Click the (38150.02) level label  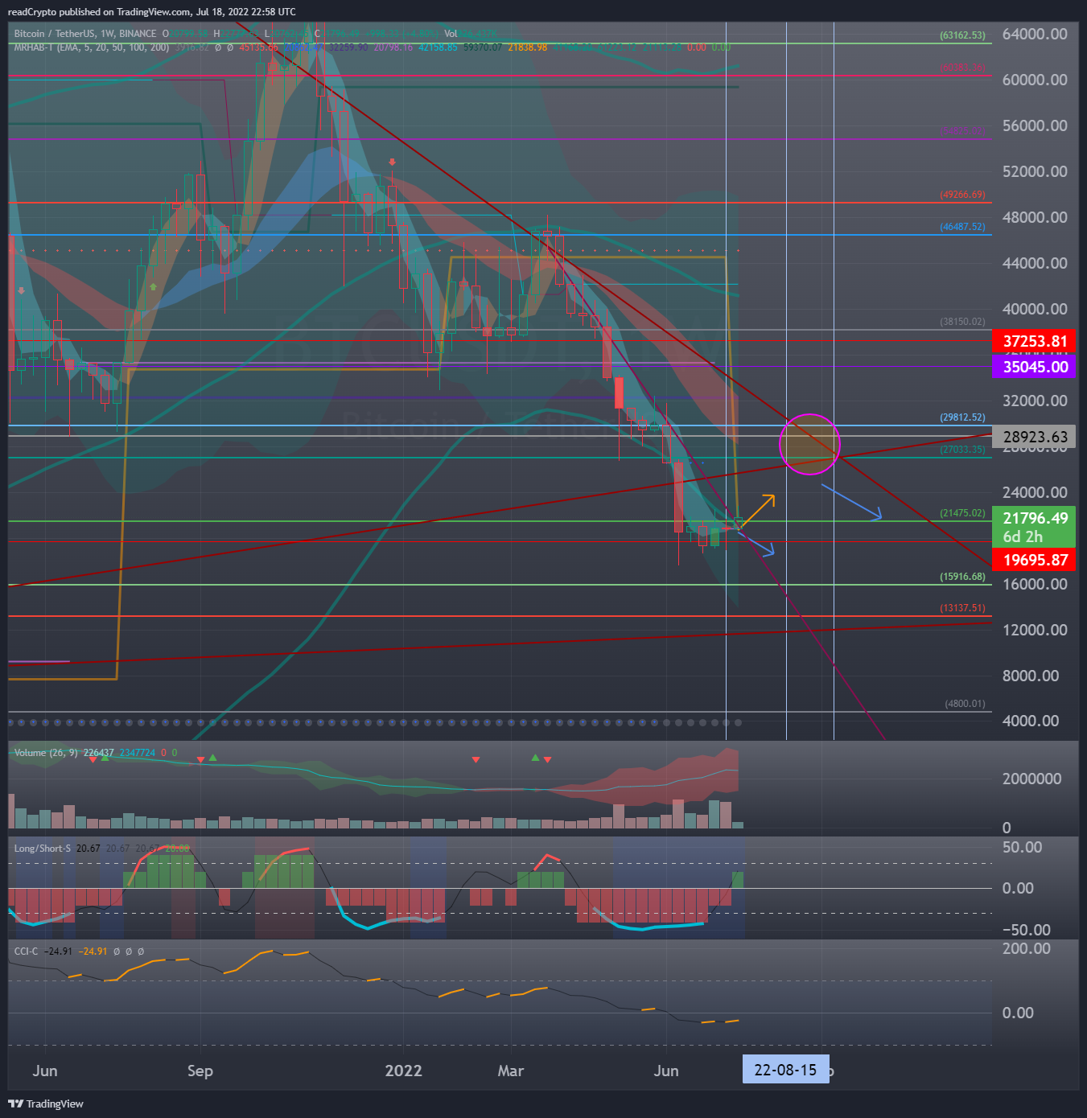click(x=962, y=322)
